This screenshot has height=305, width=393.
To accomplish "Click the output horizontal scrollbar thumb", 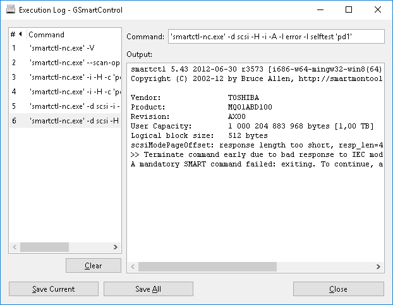I will point(207,266).
